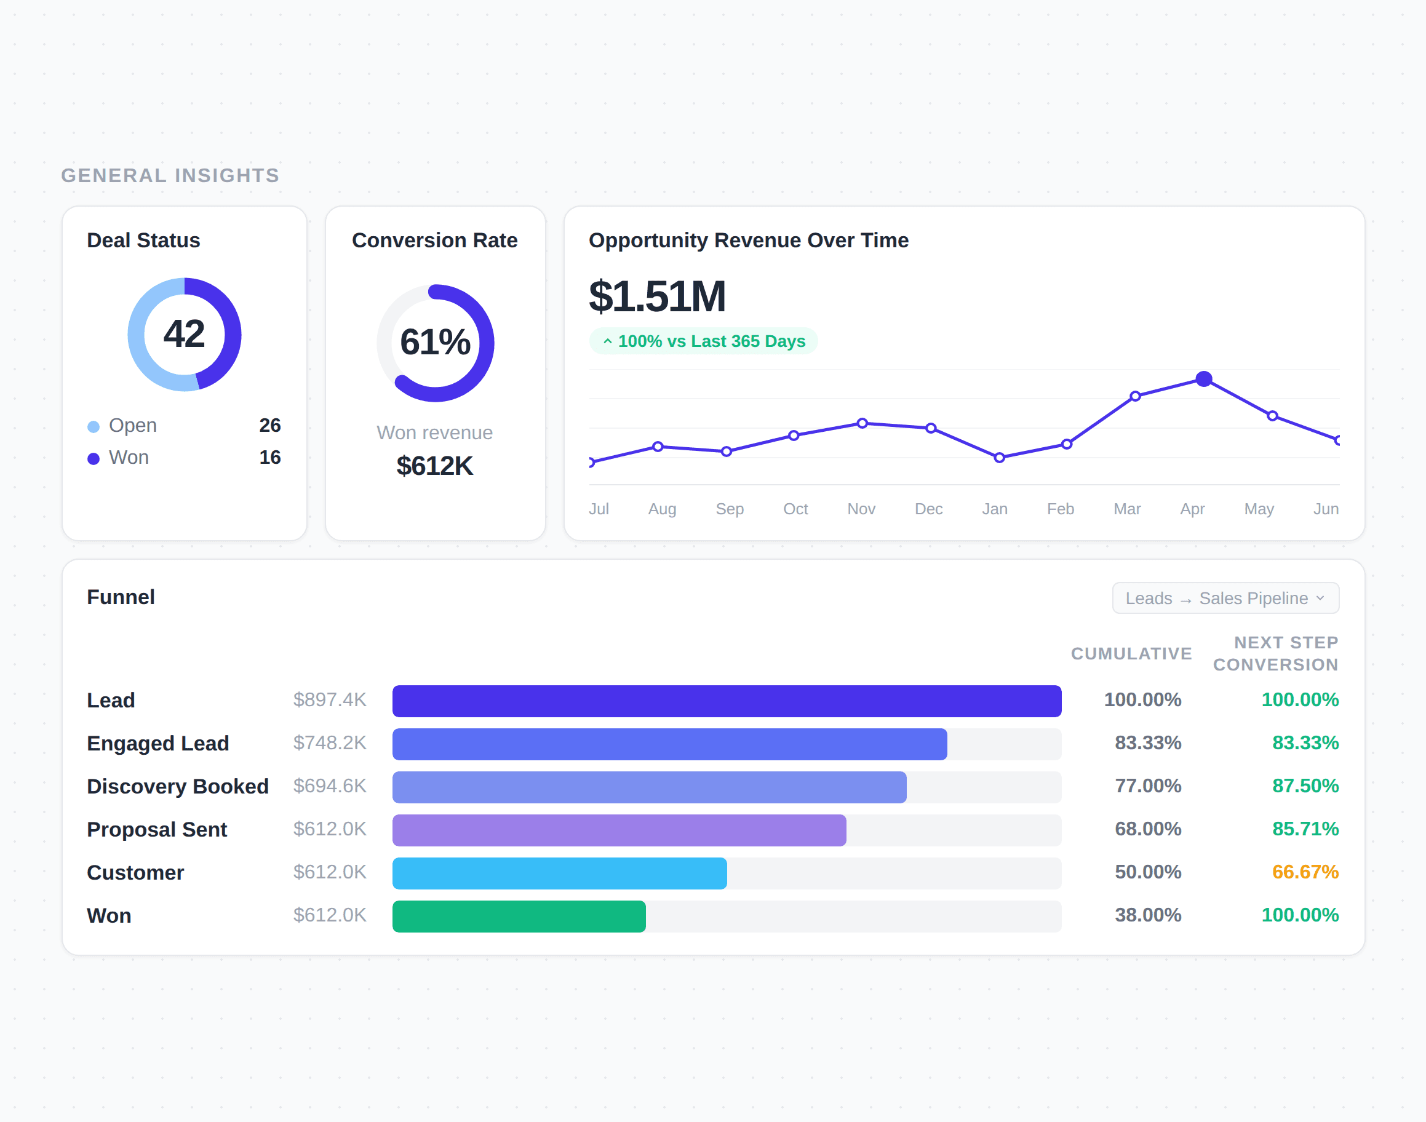Screen dimensions: 1426x1122
Task: Click the November data point on chart
Action: tap(862, 423)
